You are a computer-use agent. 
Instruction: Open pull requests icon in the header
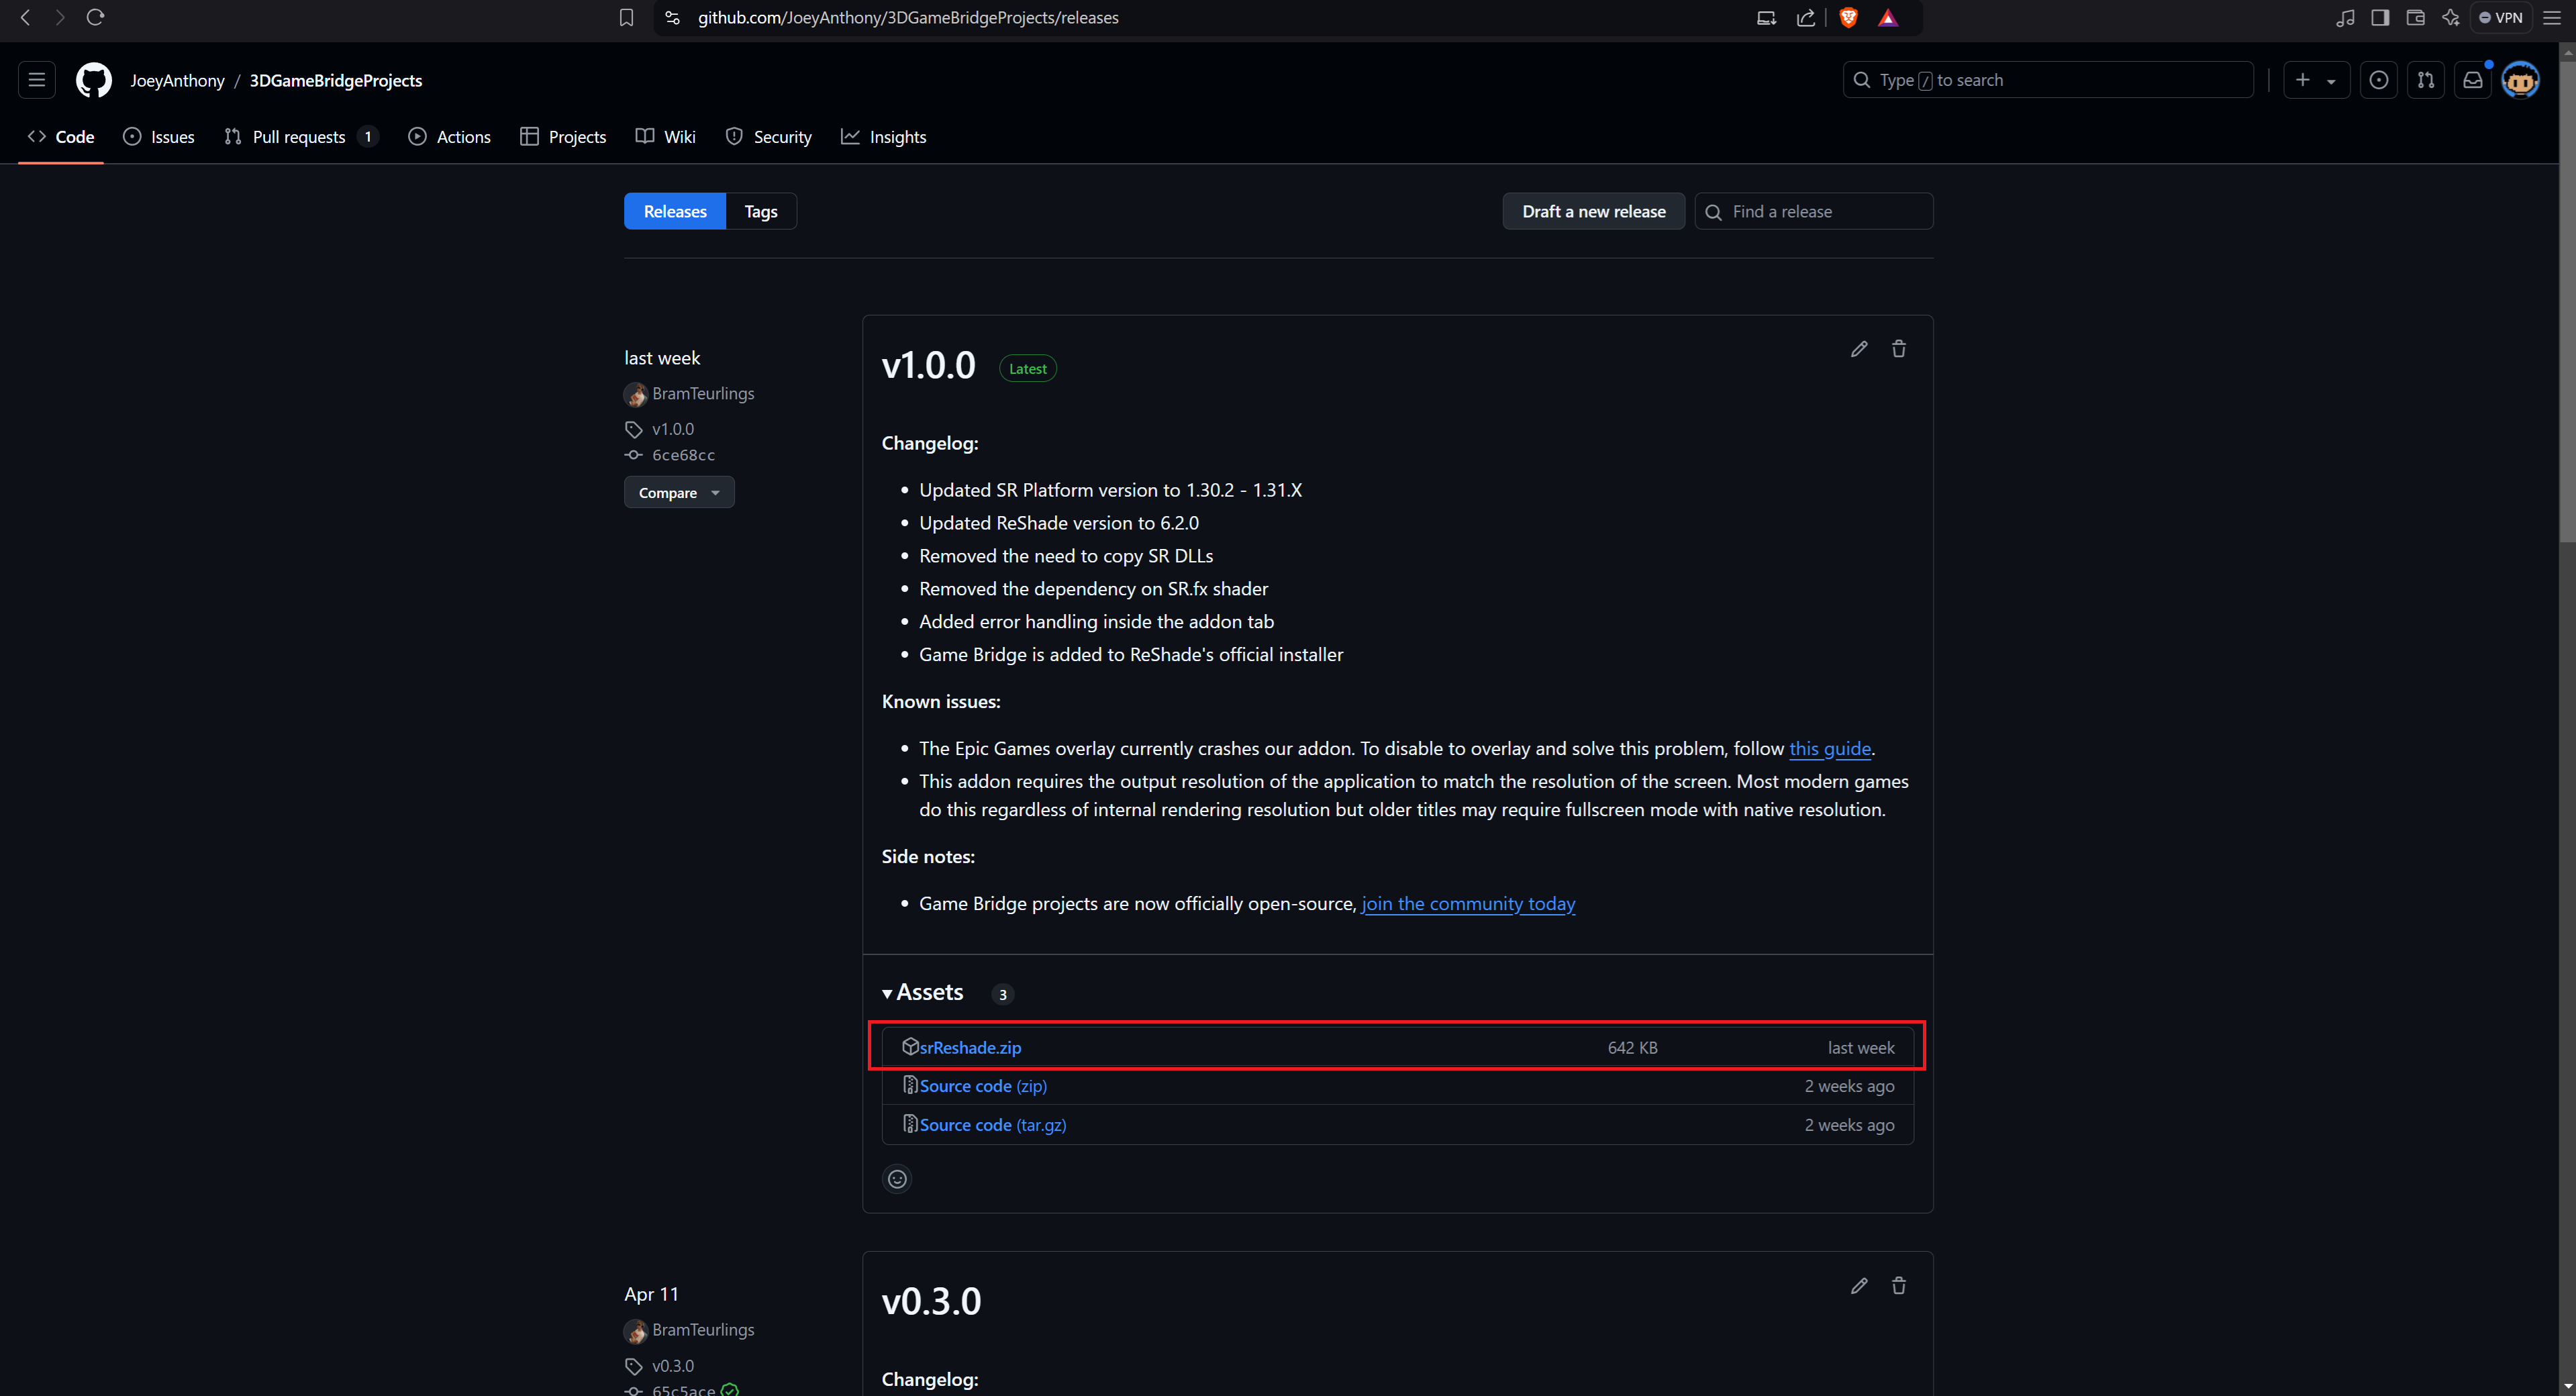pos(2425,80)
